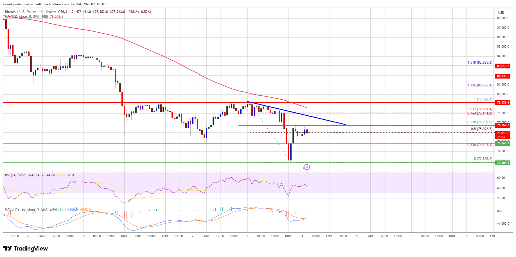Open the USD currency selector

pos(501,12)
